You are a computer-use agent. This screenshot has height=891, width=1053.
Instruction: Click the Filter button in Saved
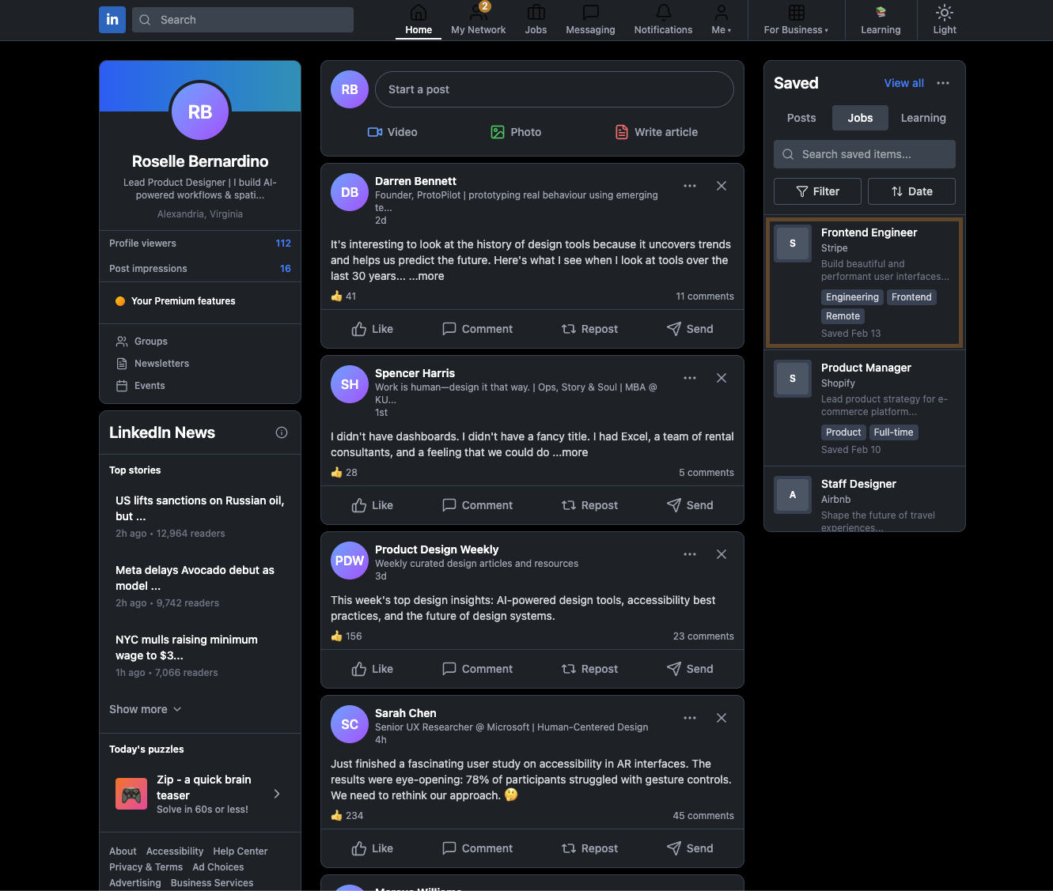pyautogui.click(x=817, y=191)
